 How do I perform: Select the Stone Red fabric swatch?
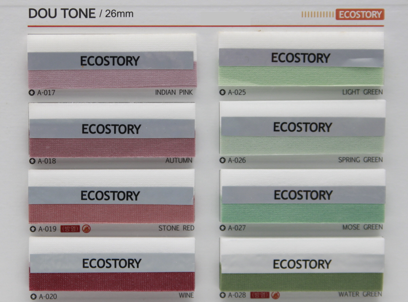(112, 213)
